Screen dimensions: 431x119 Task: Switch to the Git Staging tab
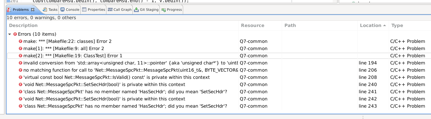click(146, 10)
